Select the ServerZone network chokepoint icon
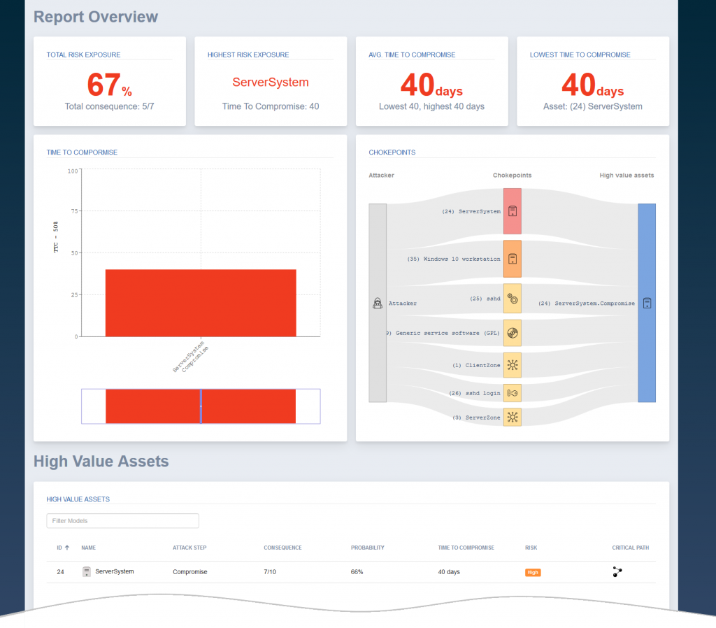Screen dimensions: 716x628 (513, 417)
